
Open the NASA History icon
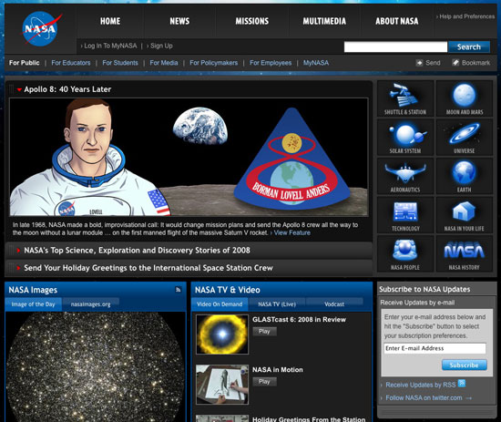(x=465, y=254)
